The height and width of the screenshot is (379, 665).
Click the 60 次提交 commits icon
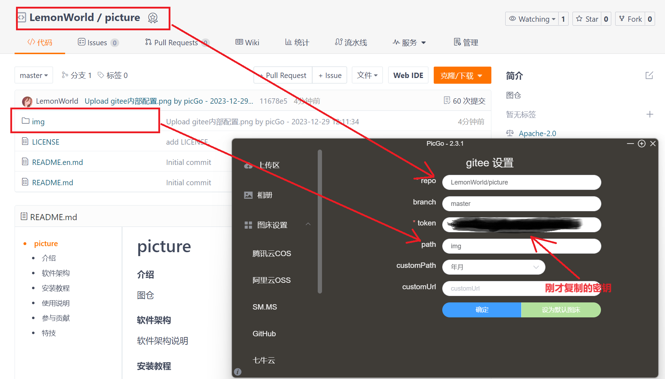pos(447,100)
